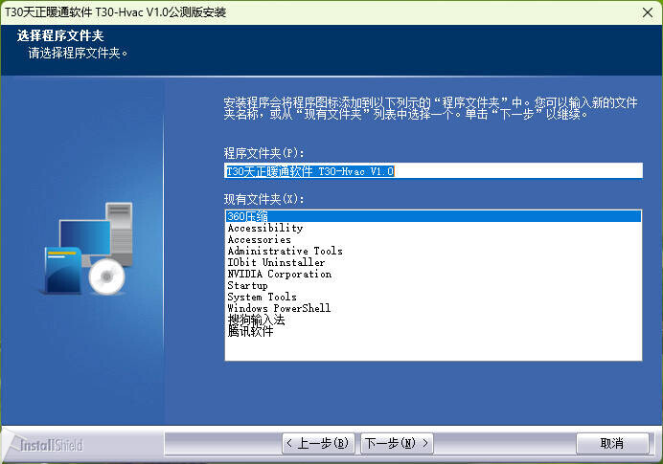Screen dimensions: 663x464
Task: Click the 程序文件夹 text input field
Action: [431, 171]
